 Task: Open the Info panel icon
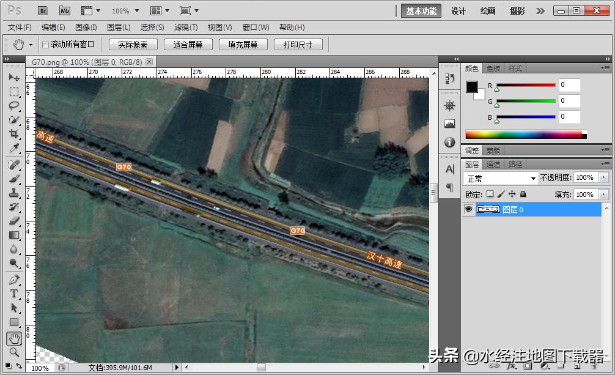pyautogui.click(x=449, y=142)
